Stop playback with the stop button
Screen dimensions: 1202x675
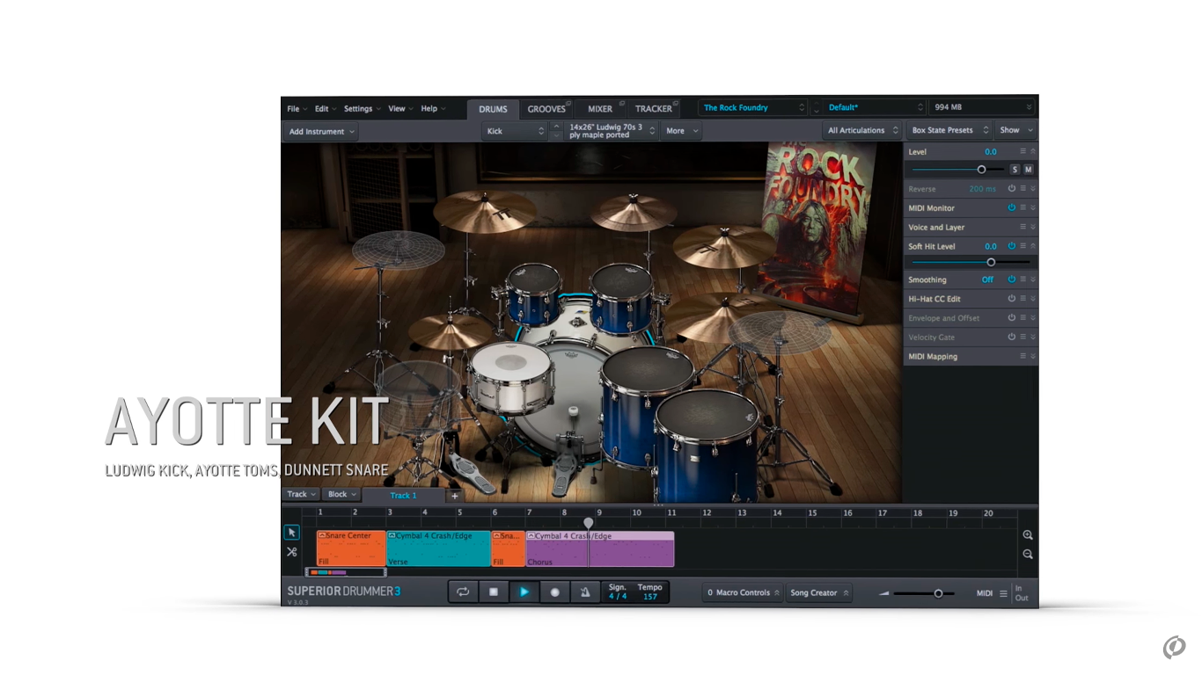494,592
